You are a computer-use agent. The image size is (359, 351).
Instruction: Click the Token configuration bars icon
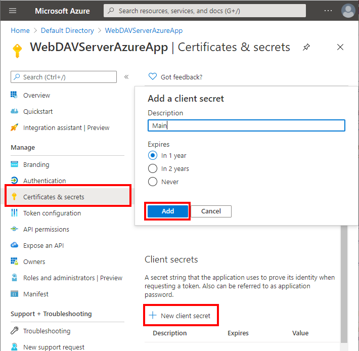tap(14, 213)
